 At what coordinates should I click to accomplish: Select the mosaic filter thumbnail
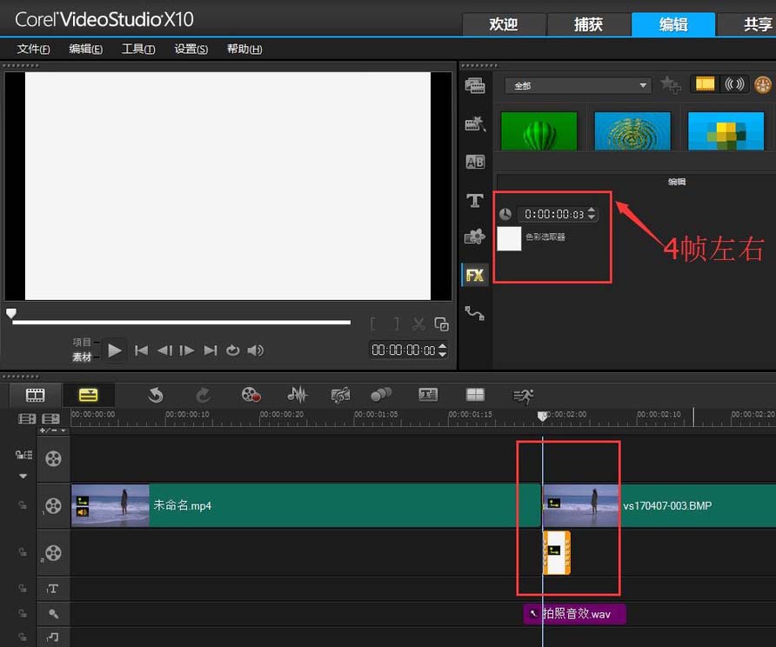(726, 131)
